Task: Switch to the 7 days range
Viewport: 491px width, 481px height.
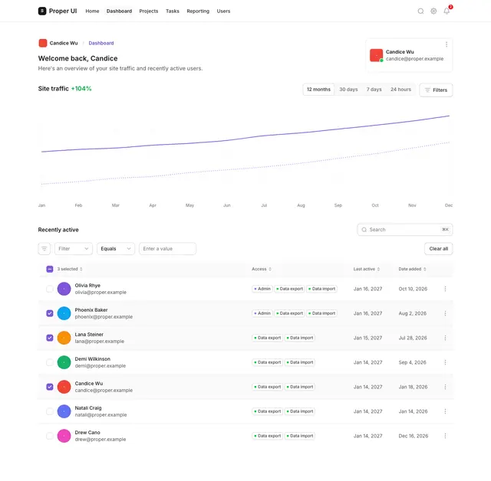Action: 374,90
